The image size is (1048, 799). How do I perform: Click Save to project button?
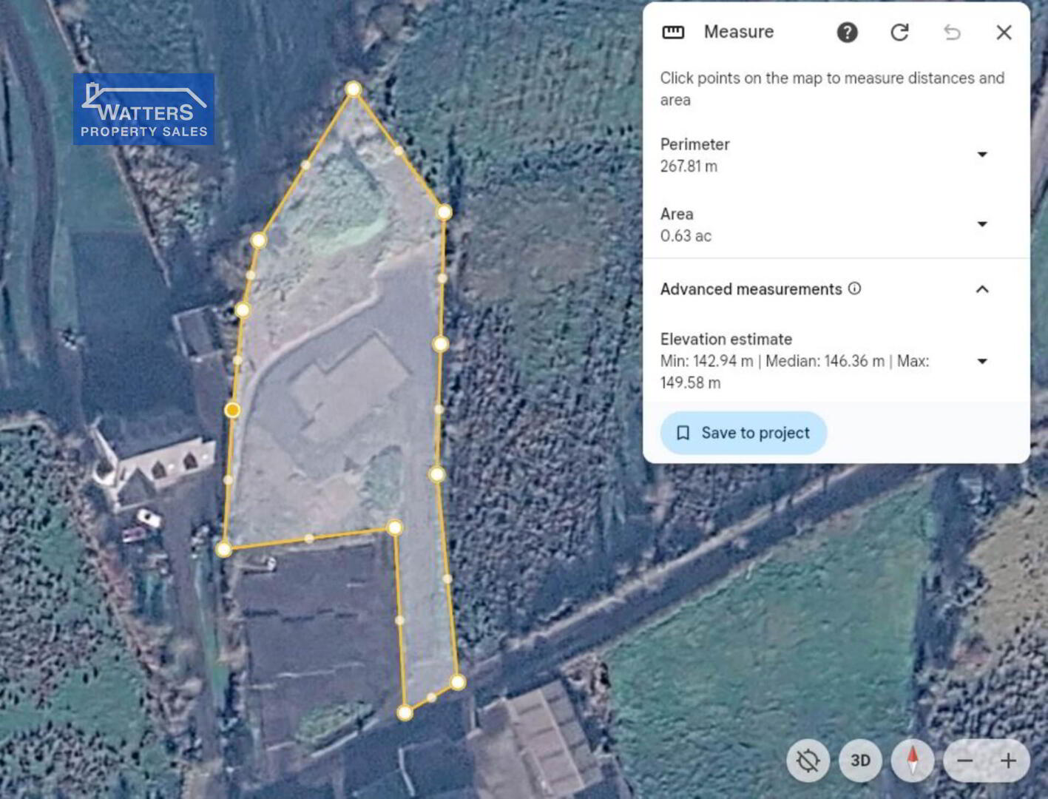(x=743, y=433)
